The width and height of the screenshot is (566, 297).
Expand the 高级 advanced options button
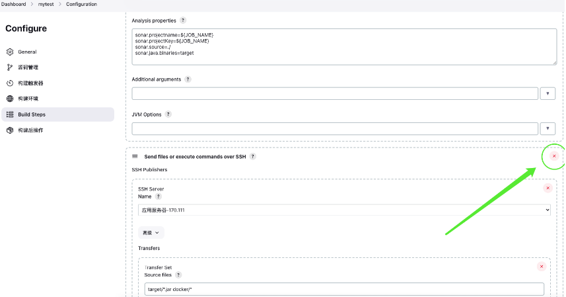click(151, 233)
